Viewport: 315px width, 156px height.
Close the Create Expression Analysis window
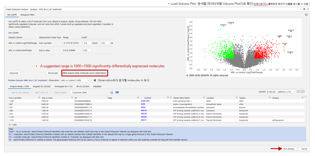click(308, 9)
